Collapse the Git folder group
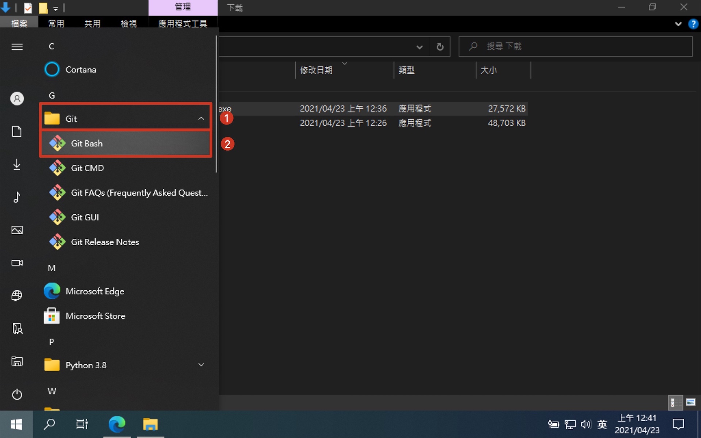 click(201, 118)
